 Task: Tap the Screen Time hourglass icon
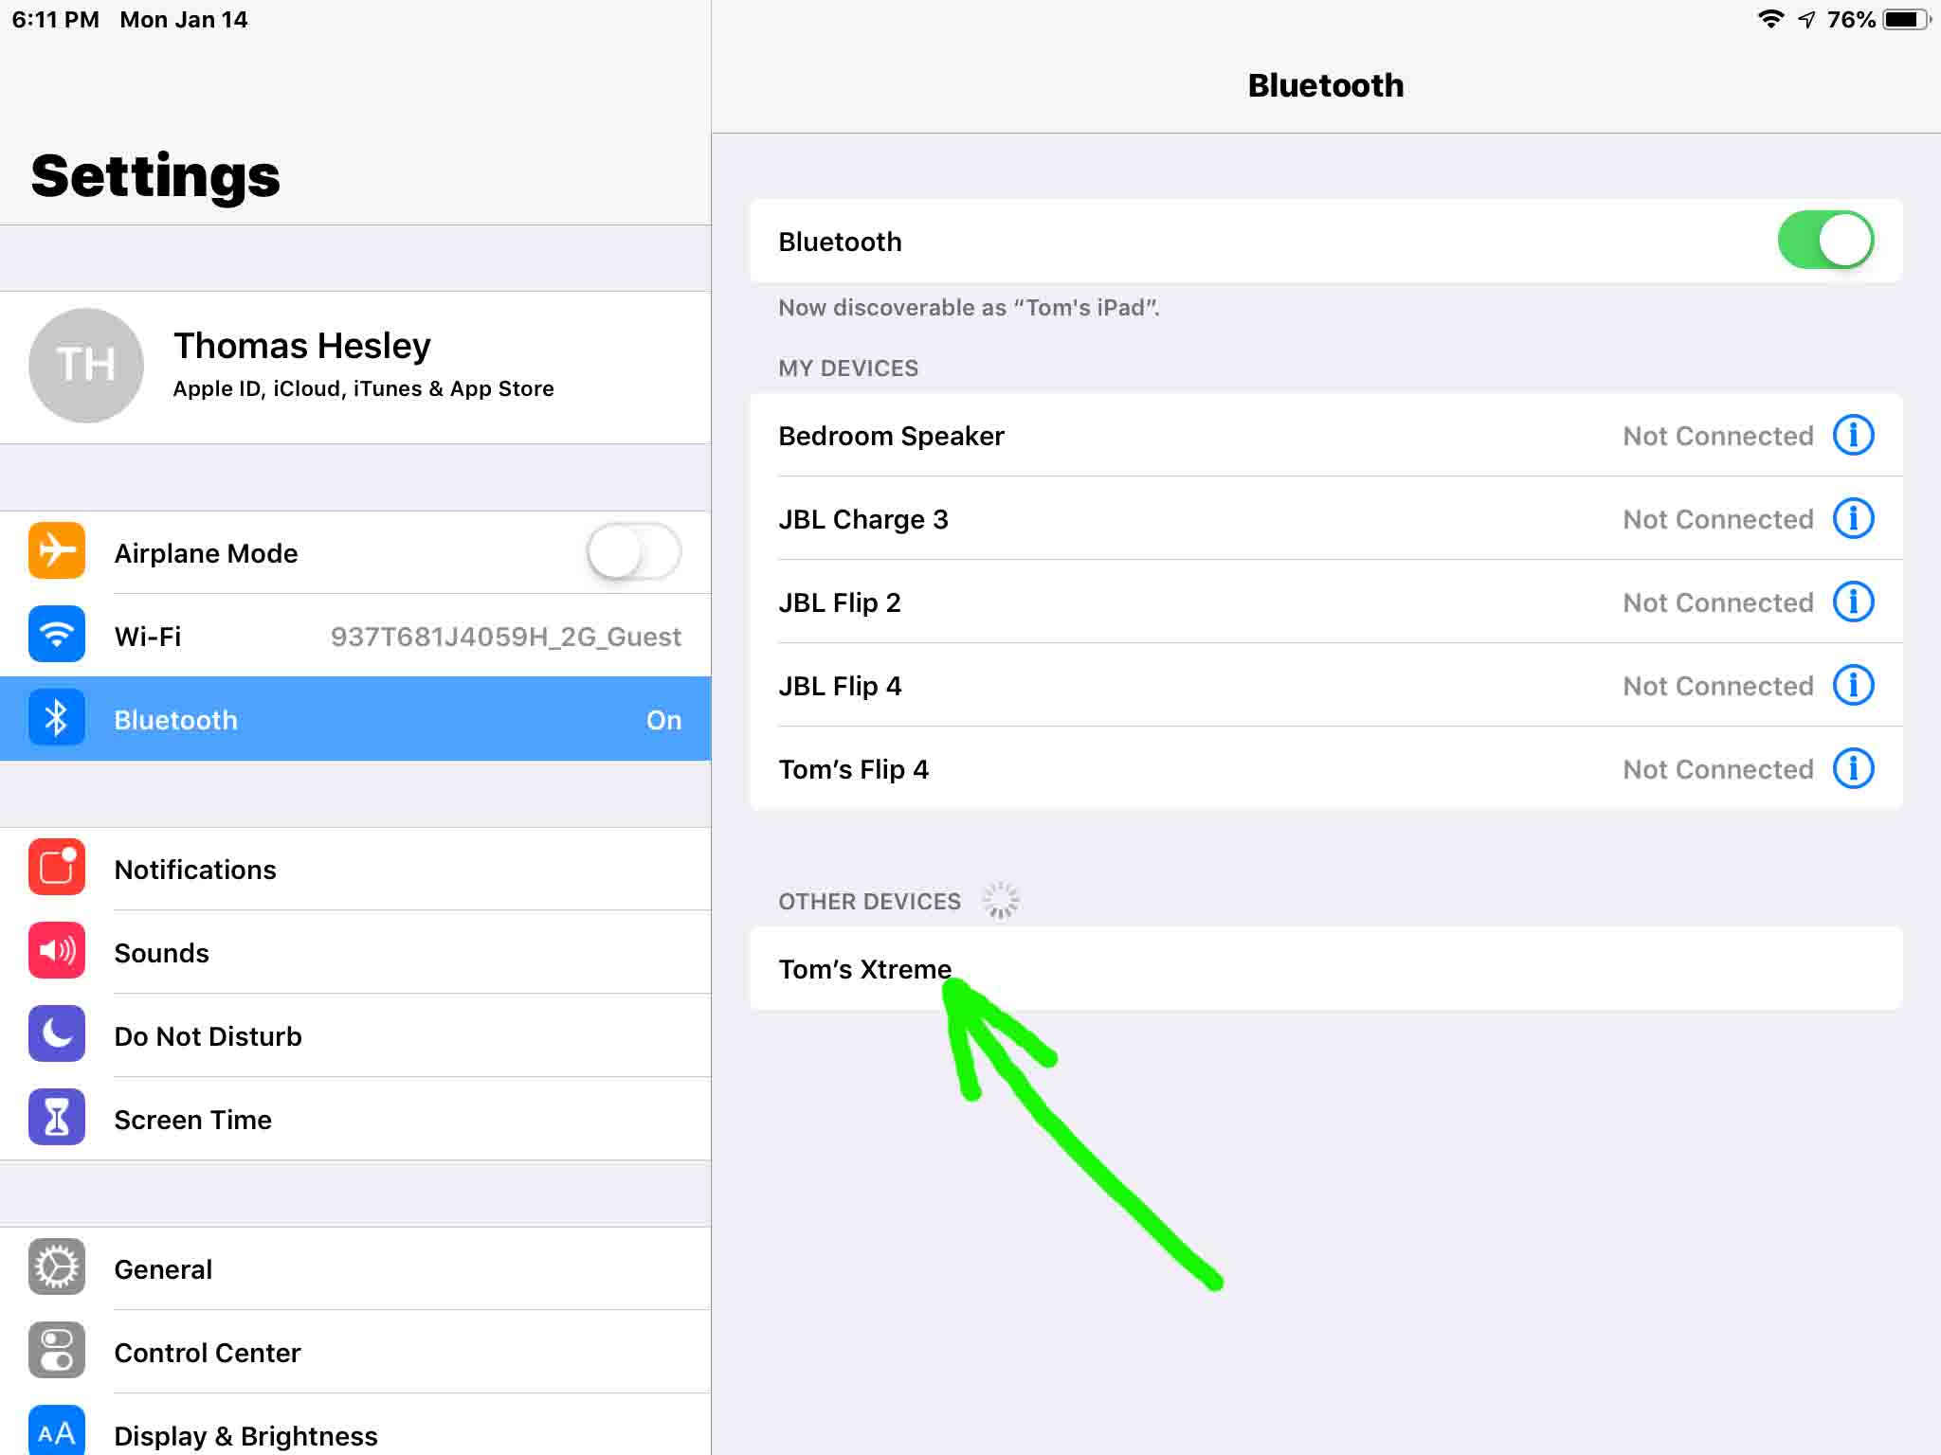[x=57, y=1117]
